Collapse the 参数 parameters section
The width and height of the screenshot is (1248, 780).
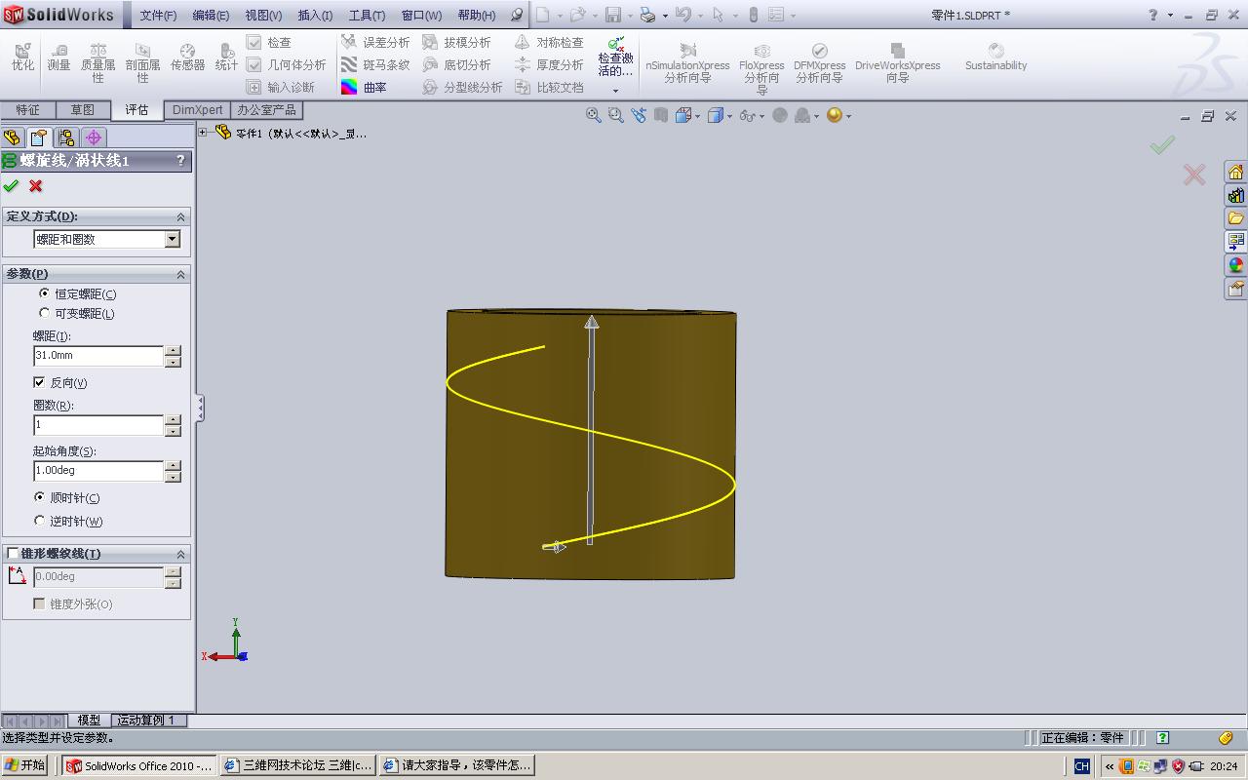pos(180,274)
